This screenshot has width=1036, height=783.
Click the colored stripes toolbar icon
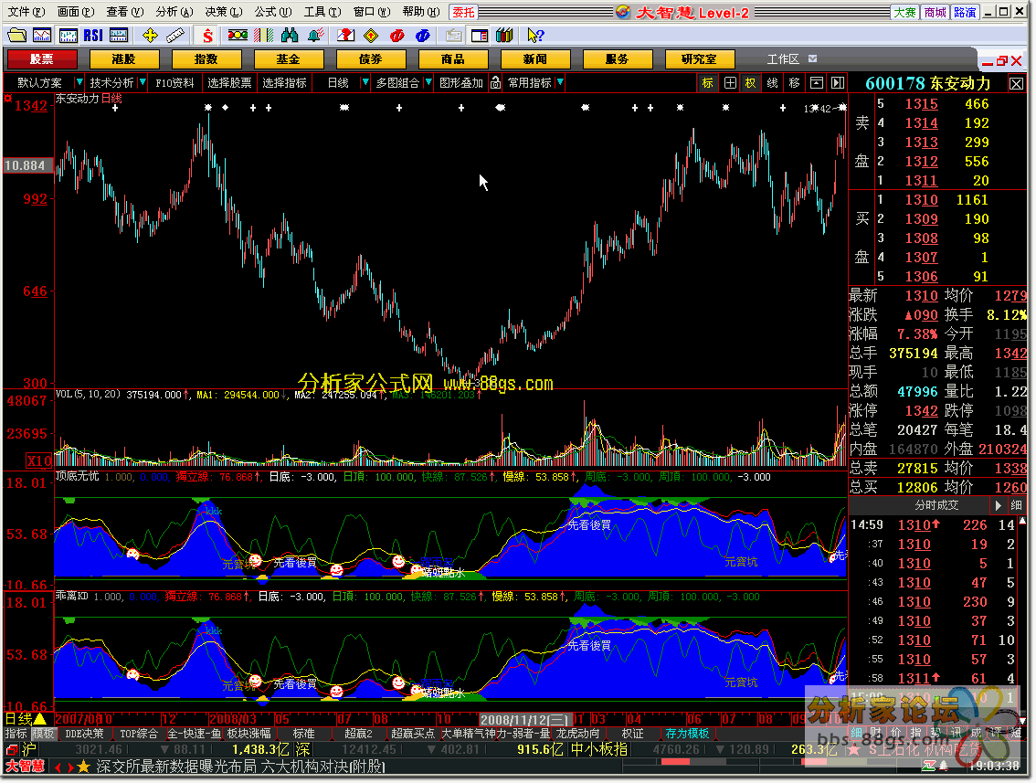(x=264, y=35)
